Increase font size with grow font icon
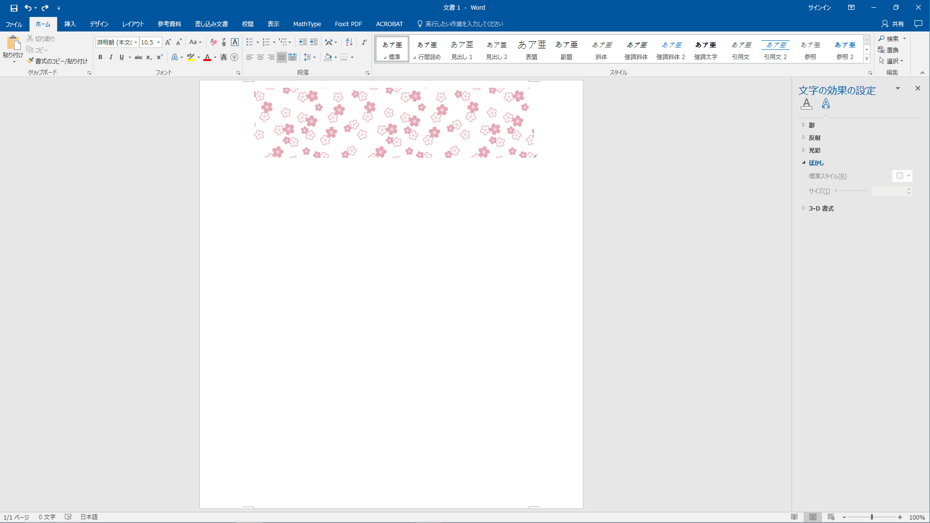The image size is (930, 523). point(168,42)
